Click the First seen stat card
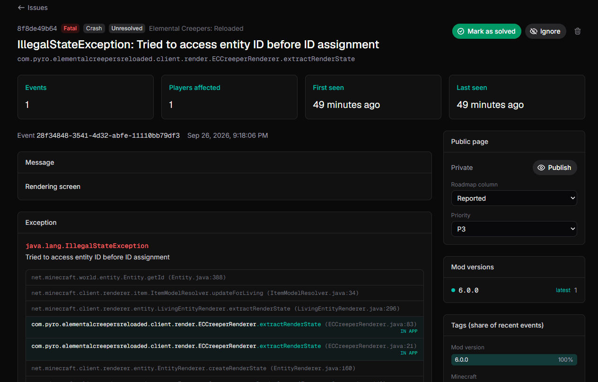The width and height of the screenshot is (598, 382). click(x=373, y=97)
